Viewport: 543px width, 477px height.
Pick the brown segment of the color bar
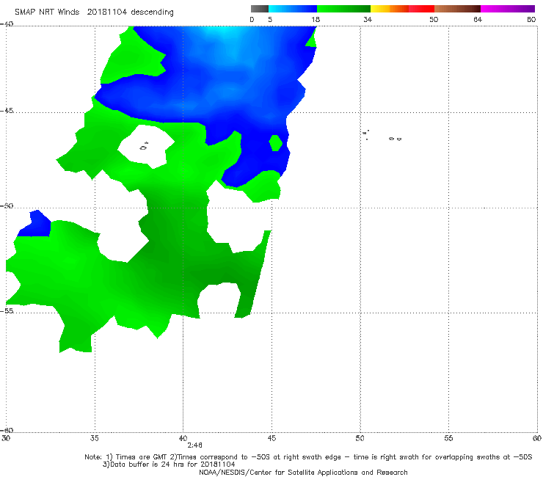pyautogui.click(x=457, y=9)
